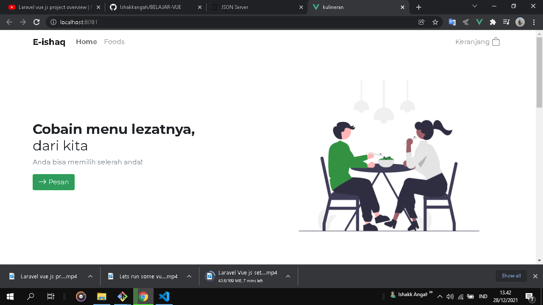Click the Pesan order button
This screenshot has width=543, height=305.
click(x=53, y=182)
